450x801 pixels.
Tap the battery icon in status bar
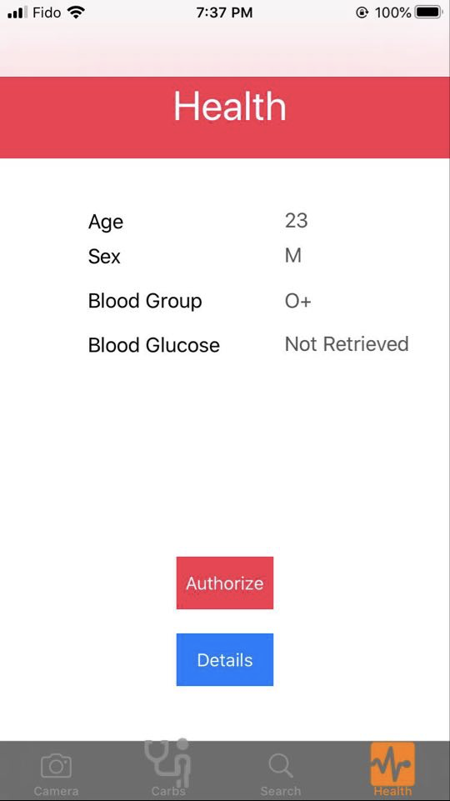coord(428,13)
